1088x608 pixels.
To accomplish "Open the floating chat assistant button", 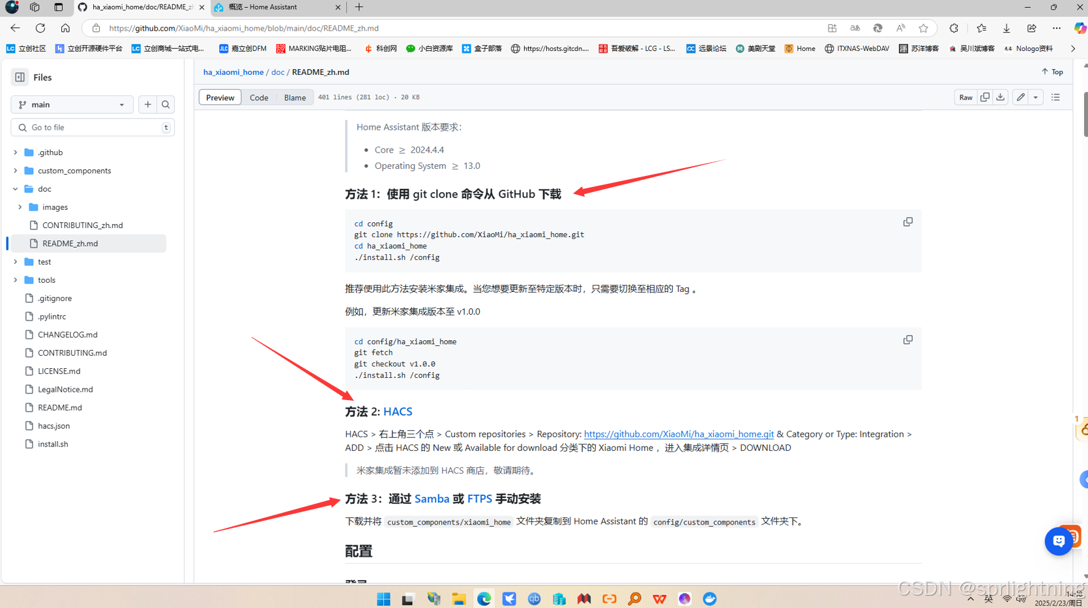I will coord(1059,541).
